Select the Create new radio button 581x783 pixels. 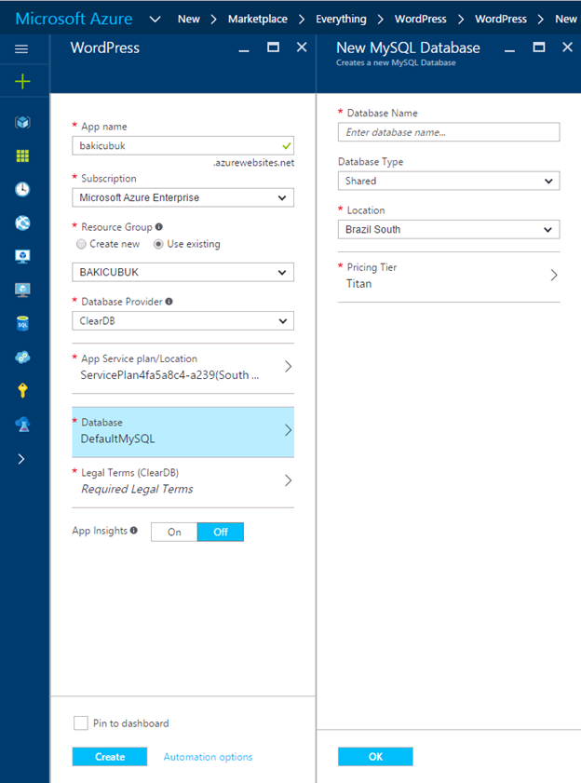(81, 244)
